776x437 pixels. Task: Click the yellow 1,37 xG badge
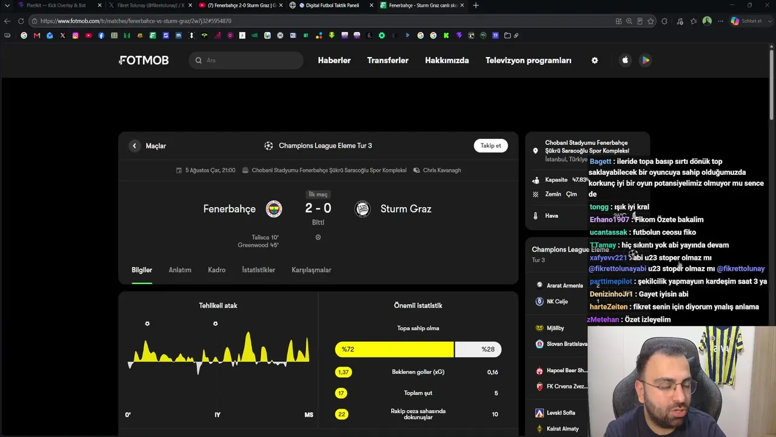point(343,372)
